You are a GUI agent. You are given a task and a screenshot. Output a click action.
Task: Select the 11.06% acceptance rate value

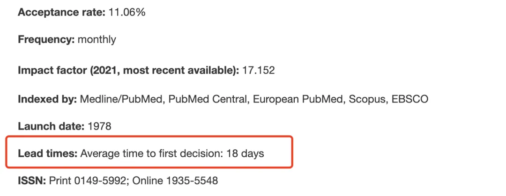(x=127, y=13)
